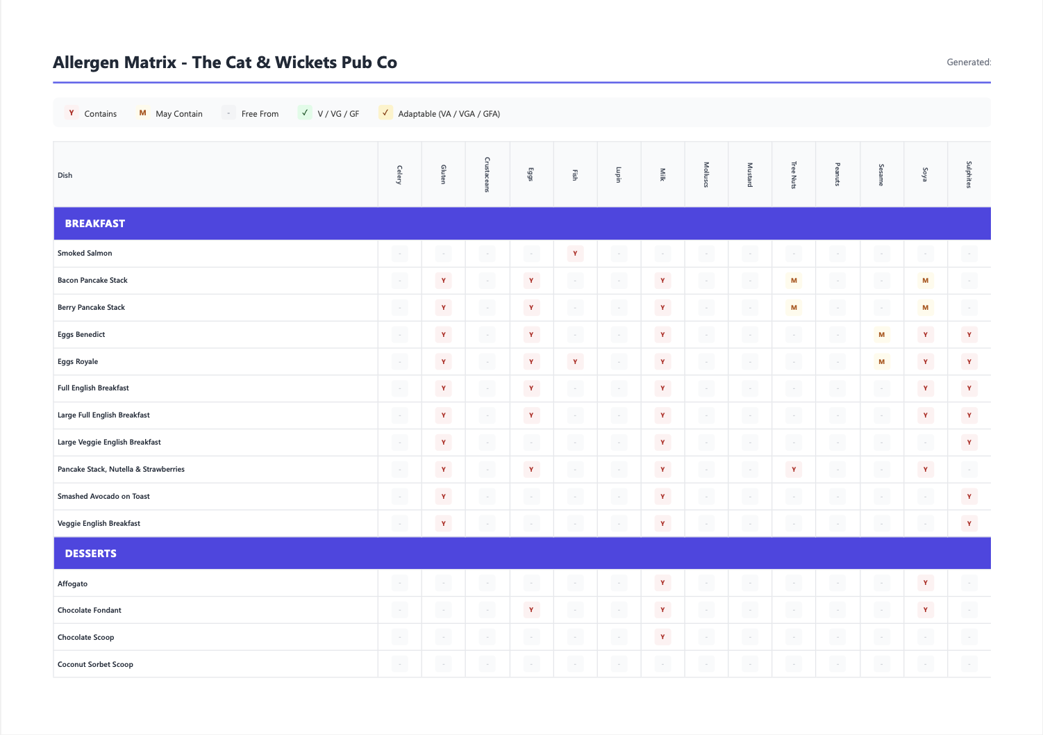This screenshot has height=735, width=1043.
Task: Select the Full English Breakfast dish name
Action: pos(93,388)
